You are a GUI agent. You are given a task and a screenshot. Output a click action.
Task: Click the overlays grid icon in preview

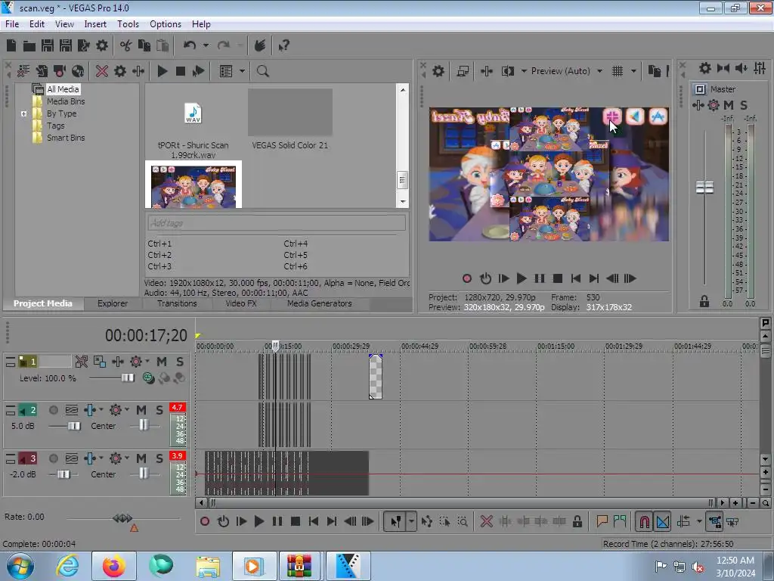[617, 71]
